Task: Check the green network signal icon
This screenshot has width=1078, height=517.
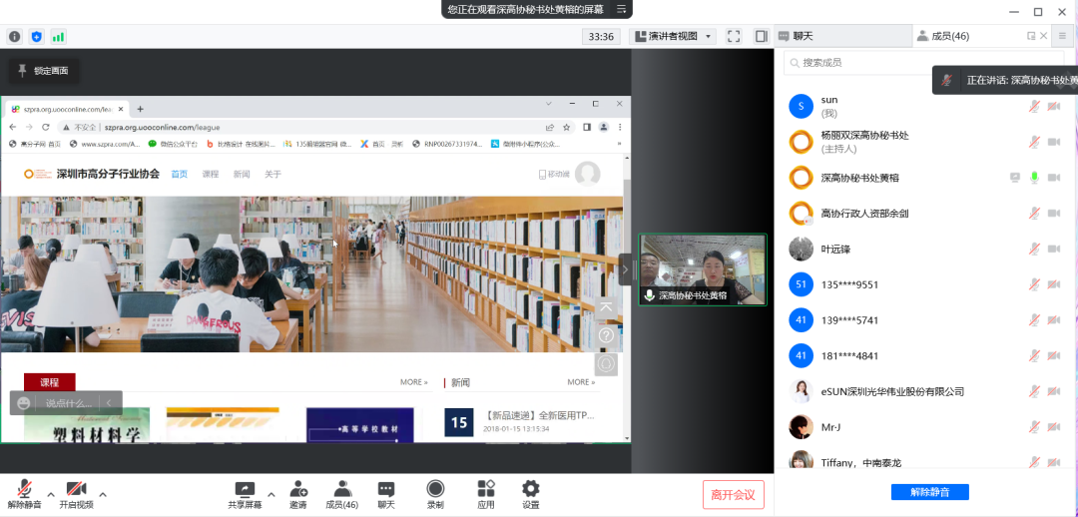Action: [x=59, y=37]
